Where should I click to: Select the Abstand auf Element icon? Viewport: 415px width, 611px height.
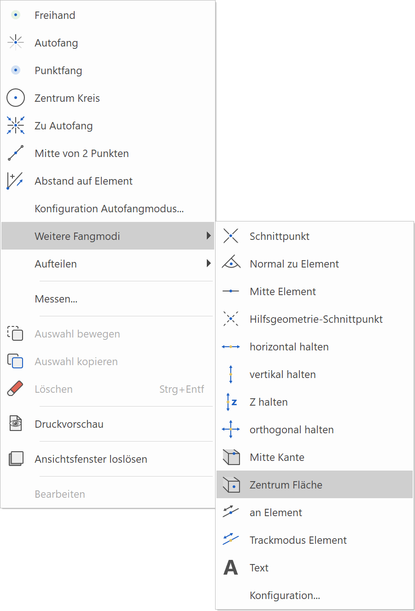point(16,181)
